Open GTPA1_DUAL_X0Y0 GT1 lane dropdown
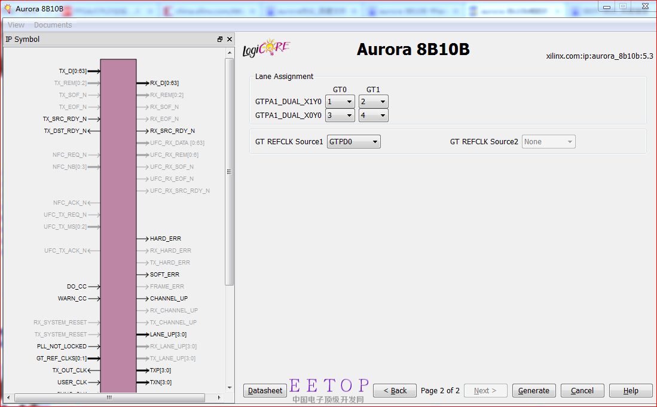This screenshot has height=407, width=657. point(373,116)
